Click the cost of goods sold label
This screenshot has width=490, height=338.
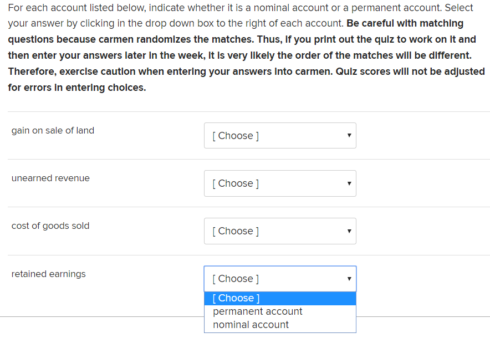50,226
